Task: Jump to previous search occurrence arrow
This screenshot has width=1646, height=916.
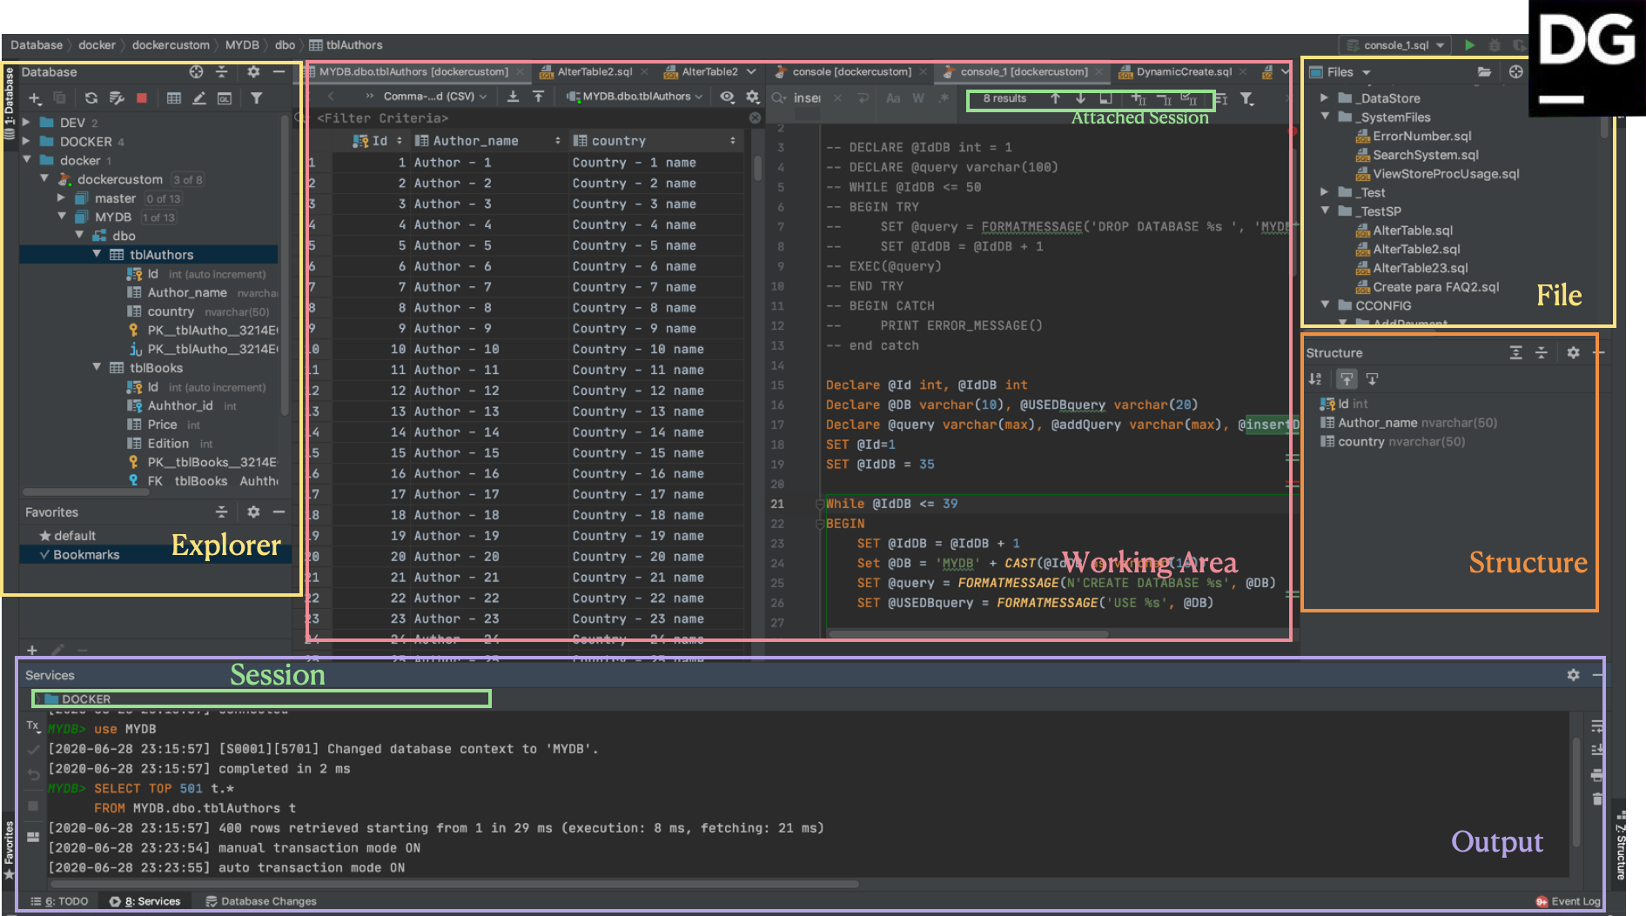Action: 1055,98
